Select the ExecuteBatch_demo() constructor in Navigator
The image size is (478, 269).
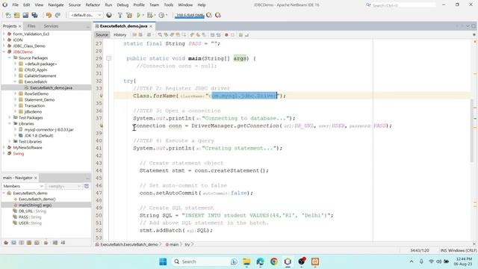coord(37,200)
